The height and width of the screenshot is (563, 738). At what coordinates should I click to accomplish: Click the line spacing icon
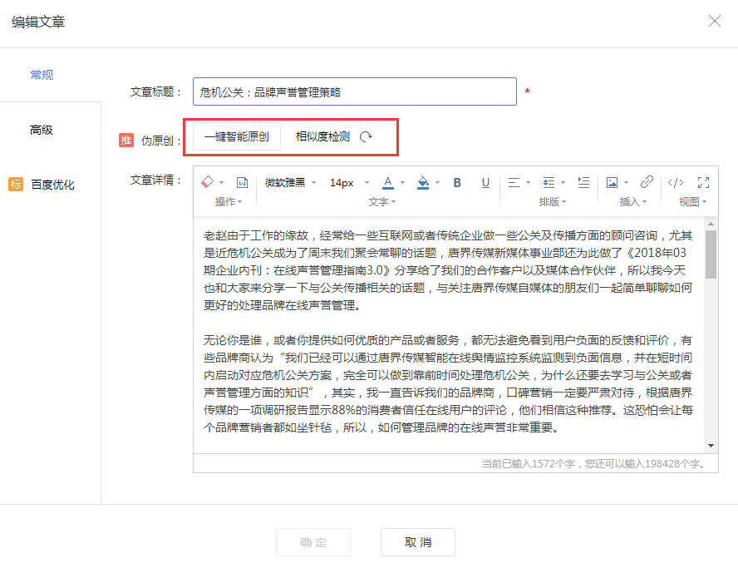(583, 182)
